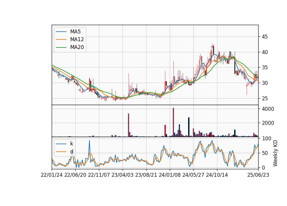The image size is (287, 206).
Task: Click the blue MA5 legend line sample
Action: 61,32
